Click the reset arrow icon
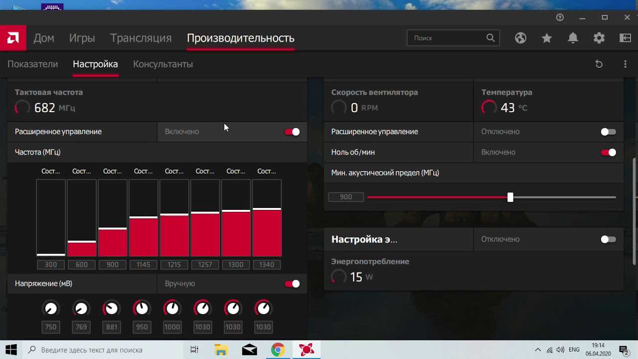 (599, 64)
